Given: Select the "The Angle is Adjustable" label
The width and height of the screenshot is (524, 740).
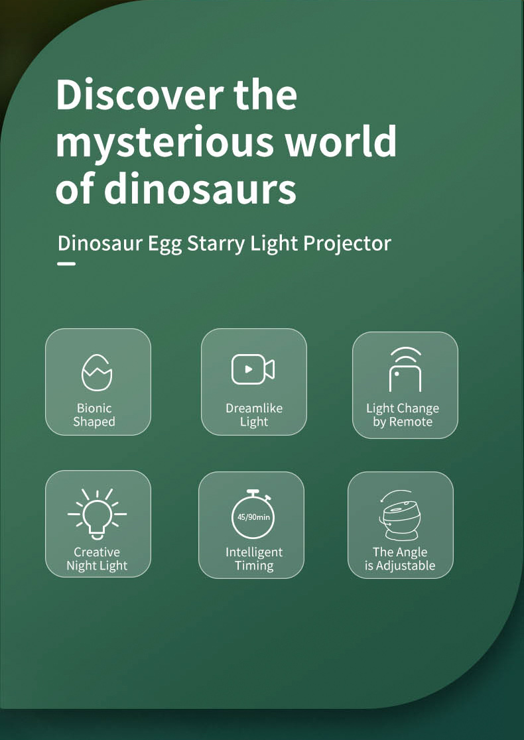Looking at the screenshot, I should [x=400, y=559].
